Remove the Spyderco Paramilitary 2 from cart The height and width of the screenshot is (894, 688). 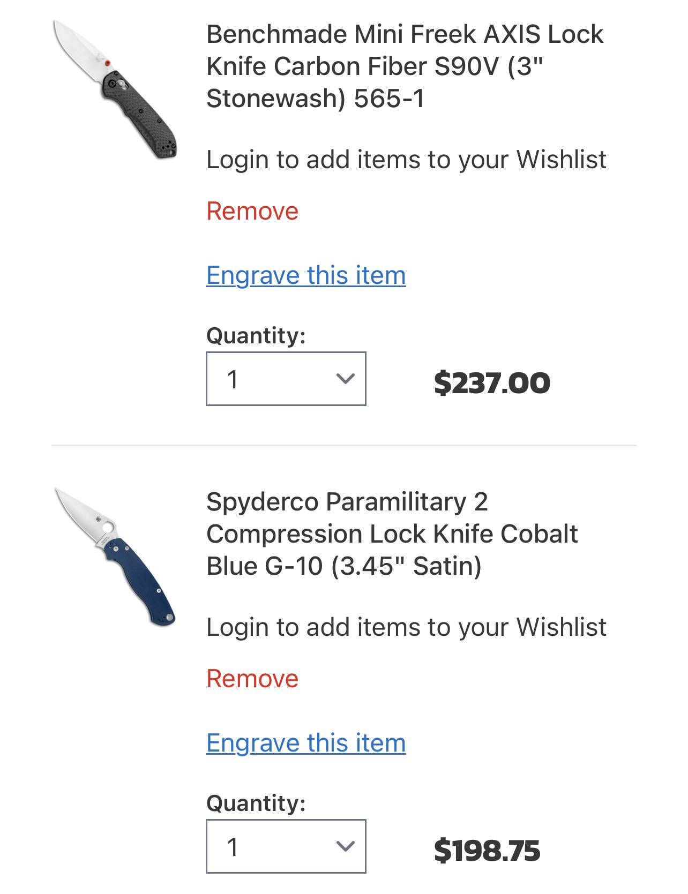pos(252,679)
